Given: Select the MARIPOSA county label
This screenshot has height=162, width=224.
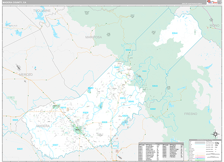Looking at the screenshot, I should coord(94,37).
